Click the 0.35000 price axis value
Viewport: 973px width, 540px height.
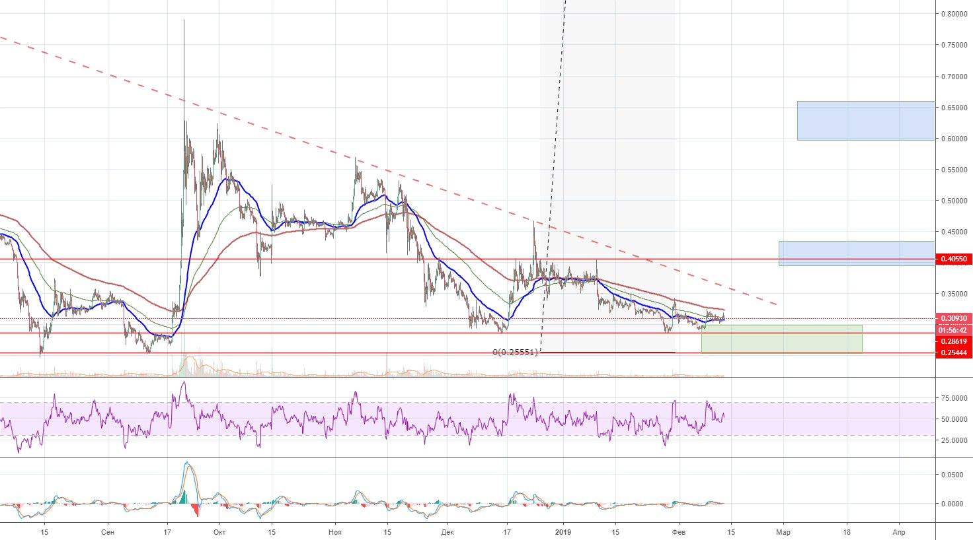coord(954,294)
